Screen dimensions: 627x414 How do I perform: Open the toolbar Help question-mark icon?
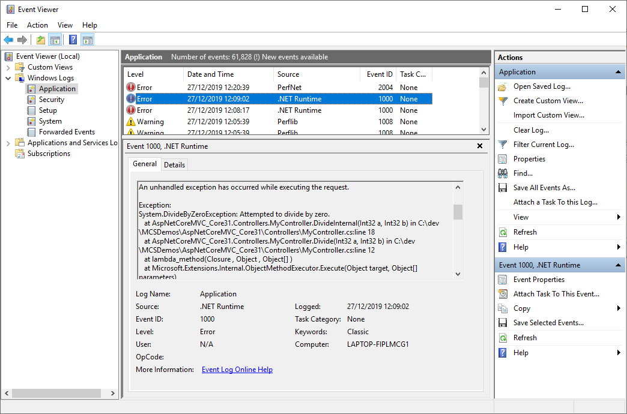tap(73, 40)
